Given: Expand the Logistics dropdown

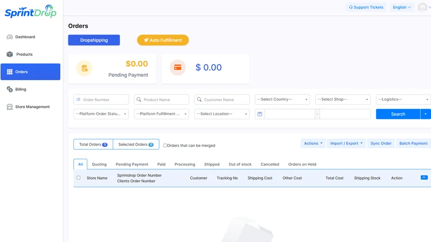Looking at the screenshot, I should tap(403, 99).
